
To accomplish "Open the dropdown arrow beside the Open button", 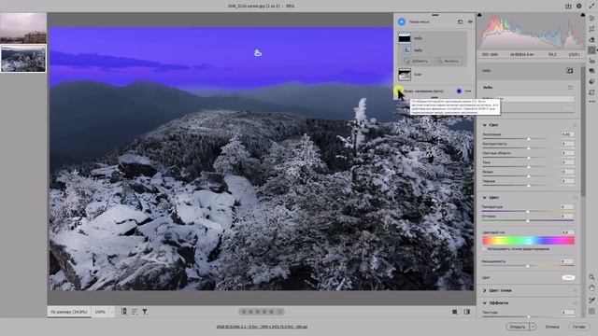I will coord(533,327).
